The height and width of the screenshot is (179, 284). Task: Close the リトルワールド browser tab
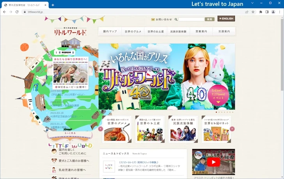[x=46, y=5]
